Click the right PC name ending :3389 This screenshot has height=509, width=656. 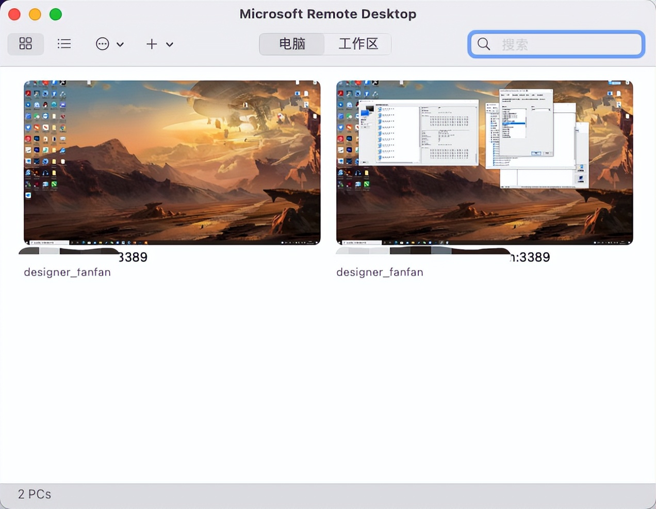point(443,257)
